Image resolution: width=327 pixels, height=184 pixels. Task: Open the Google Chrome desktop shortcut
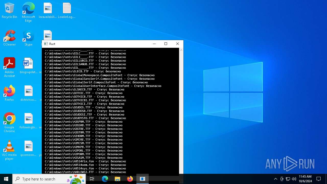9,123
